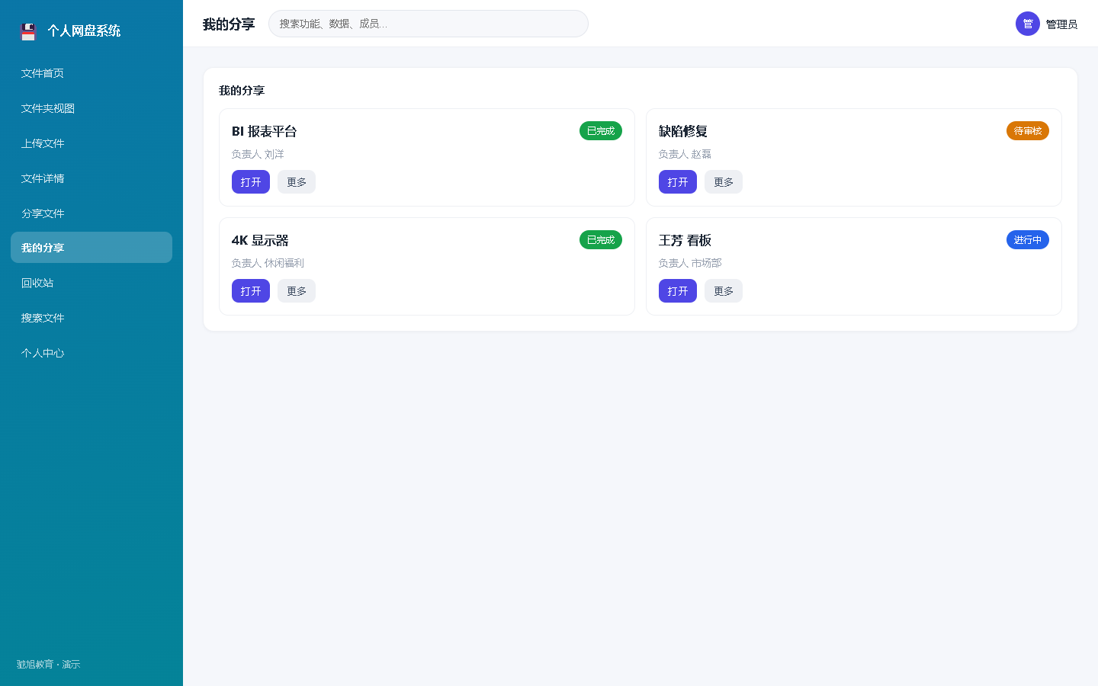Screen dimensions: 1098x686
Task: Click 更多 on the 4K 显示器 card
Action: point(297,291)
